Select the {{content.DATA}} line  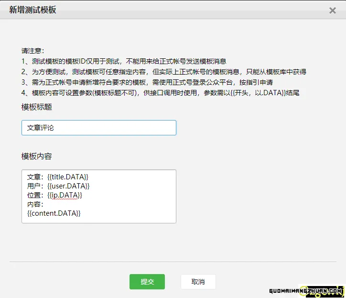pos(54,213)
